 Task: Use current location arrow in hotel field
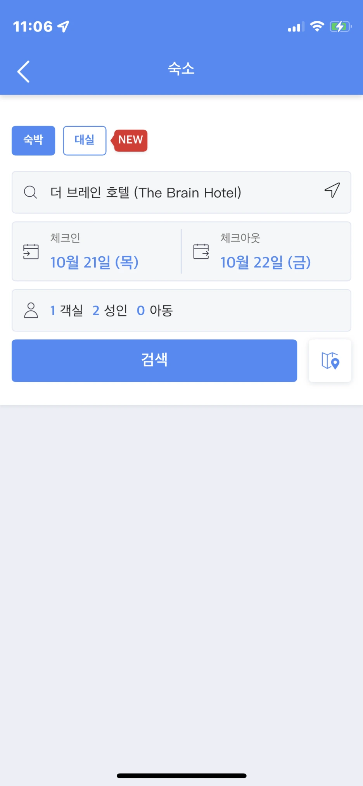tap(332, 190)
